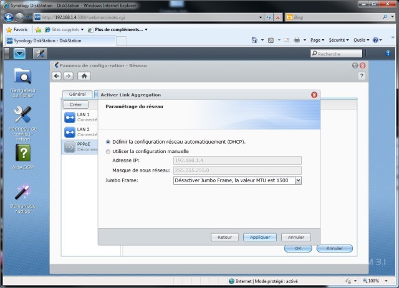Minimize the Panneau de configuration window
Screen dimensions: 399x288
tap(355, 65)
